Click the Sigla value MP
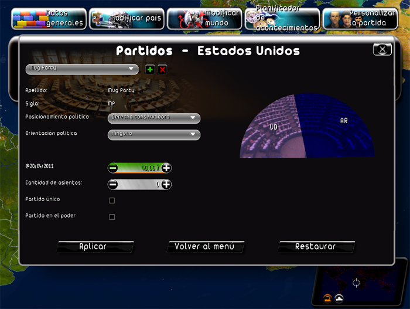The width and height of the screenshot is (410, 309). tap(111, 103)
